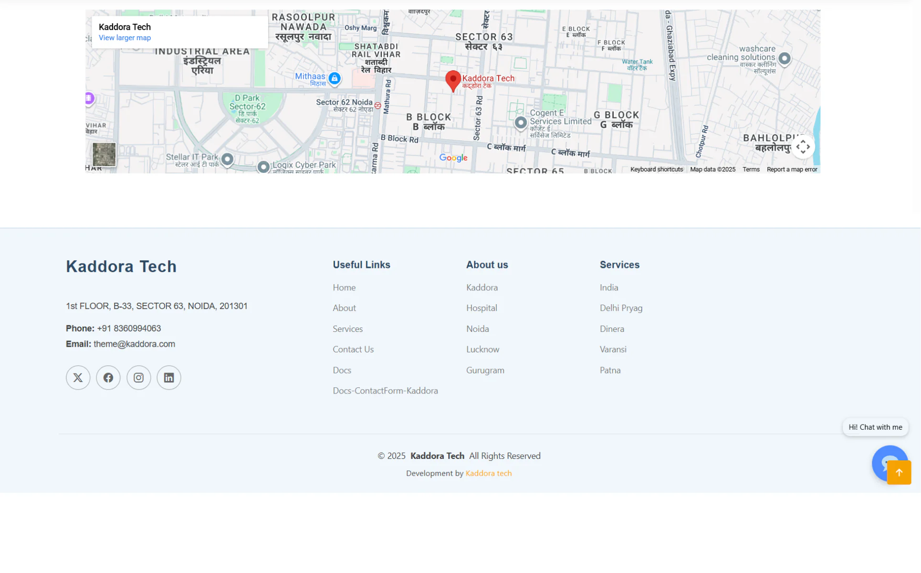Open the X (Twitter) social icon
Viewport: 921px width, 573px height.
click(78, 378)
